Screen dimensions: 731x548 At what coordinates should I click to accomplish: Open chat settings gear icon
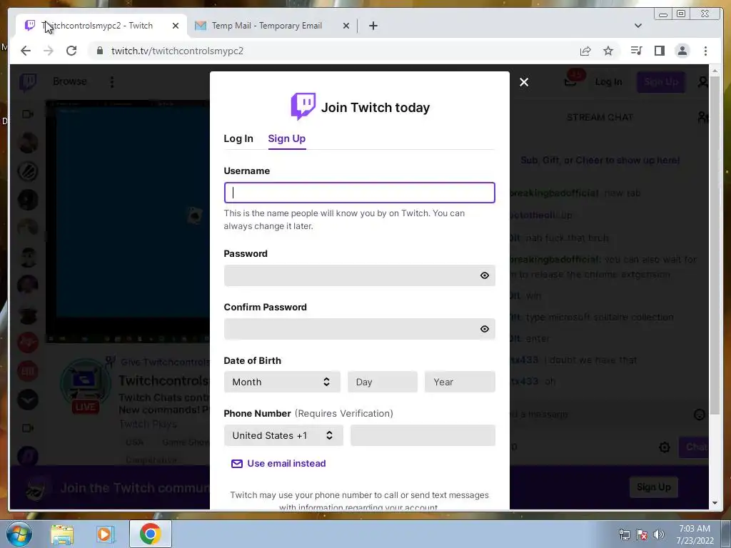click(x=665, y=447)
